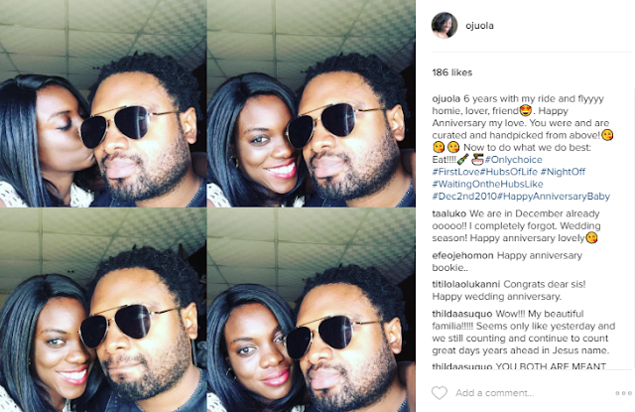
Task: Open the #WaitingOntheHubsLike hashtag
Action: [487, 184]
